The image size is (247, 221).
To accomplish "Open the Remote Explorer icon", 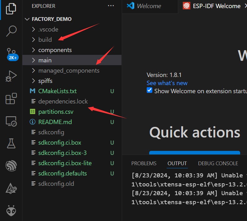I will point(11,121).
